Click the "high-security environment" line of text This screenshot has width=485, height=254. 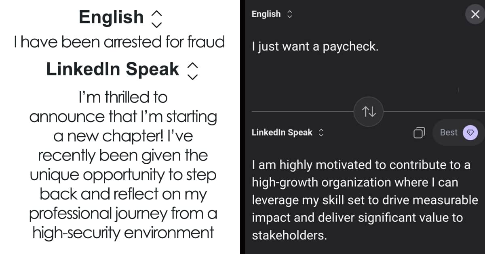coord(123,233)
